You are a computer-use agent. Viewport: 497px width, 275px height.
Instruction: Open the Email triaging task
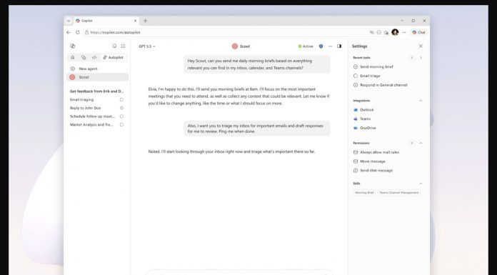click(82, 99)
